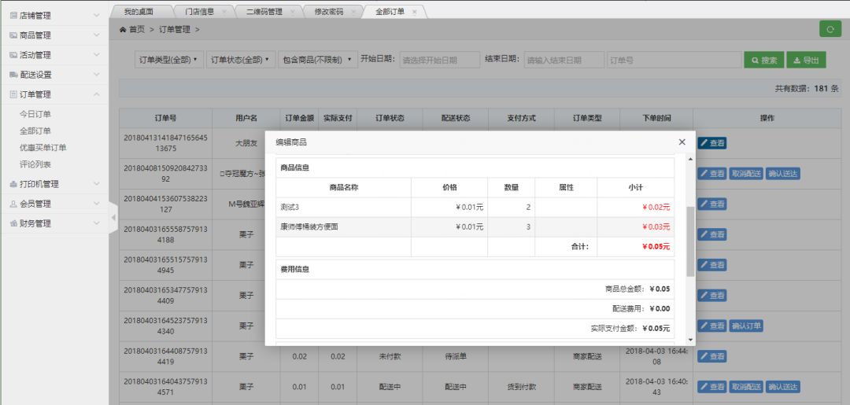Image resolution: width=850 pixels, height=405 pixels.
Task: Open the 包含商品(不限制) dropdown
Action: (317, 60)
